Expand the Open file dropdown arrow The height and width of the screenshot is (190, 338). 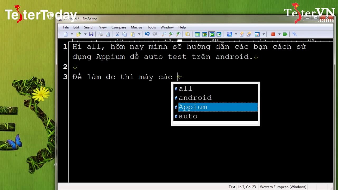point(85,34)
